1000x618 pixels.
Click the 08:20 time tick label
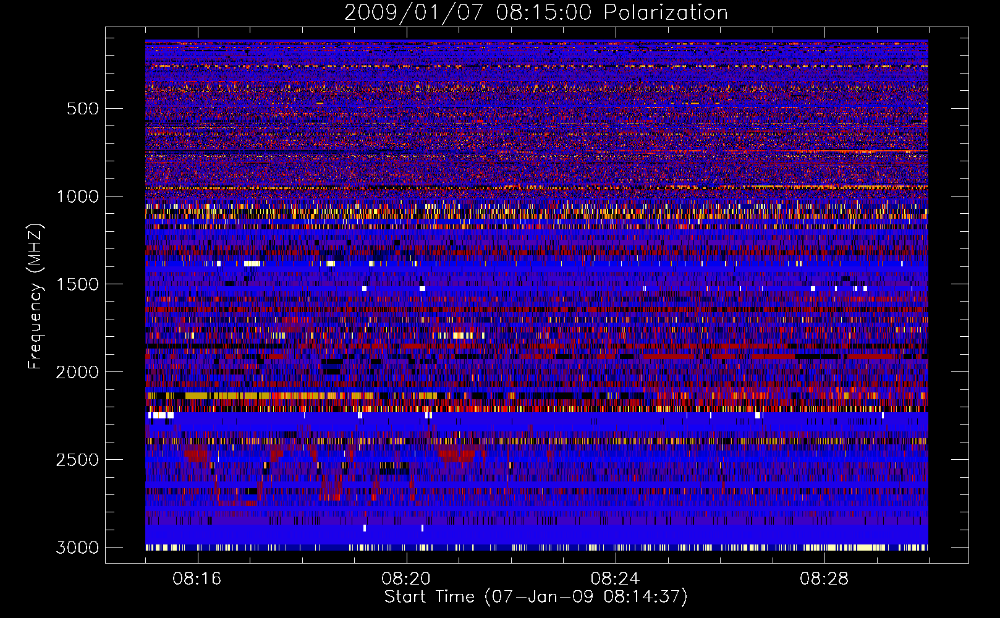pyautogui.click(x=406, y=579)
